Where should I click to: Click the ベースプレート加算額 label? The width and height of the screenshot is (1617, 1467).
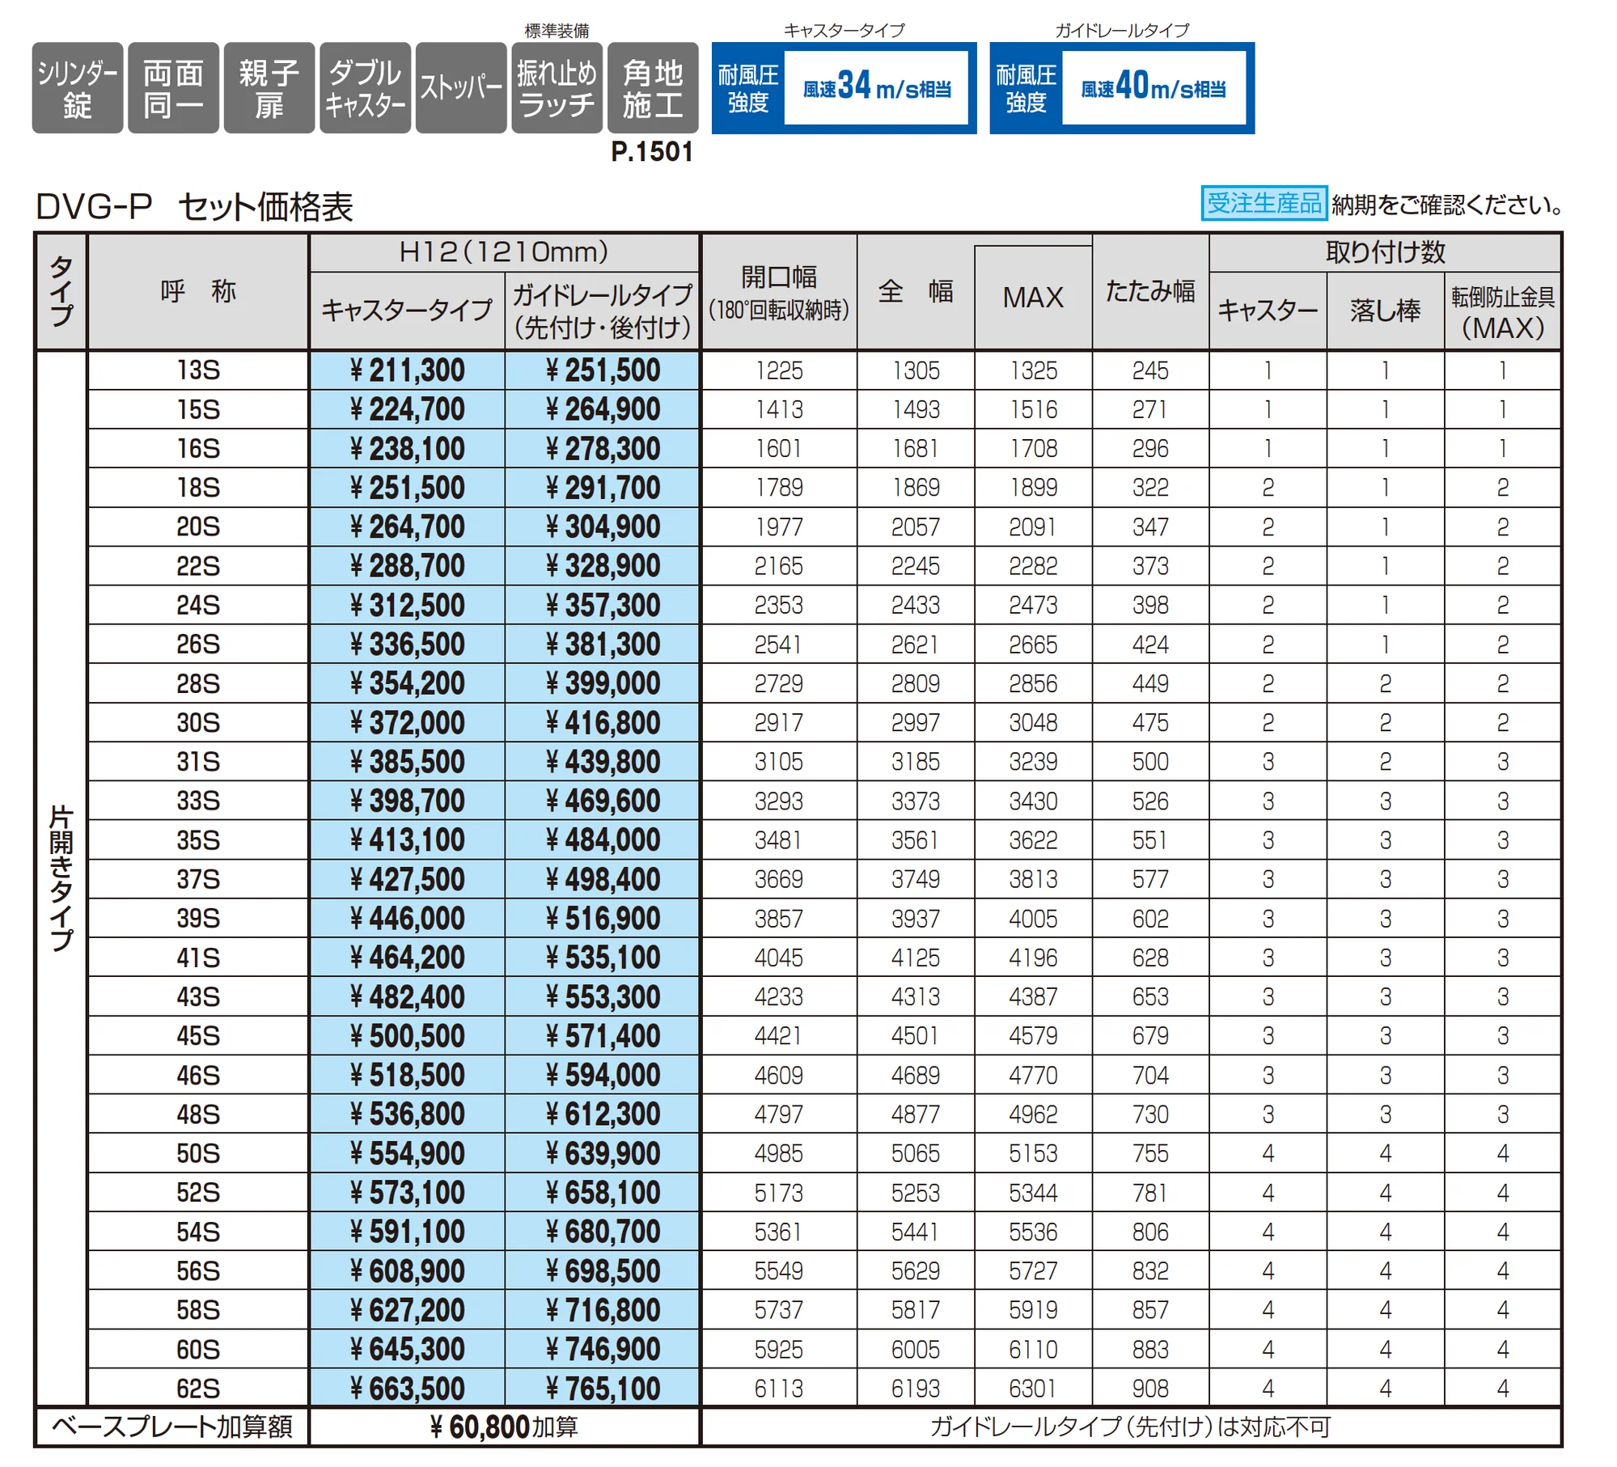[x=171, y=1427]
